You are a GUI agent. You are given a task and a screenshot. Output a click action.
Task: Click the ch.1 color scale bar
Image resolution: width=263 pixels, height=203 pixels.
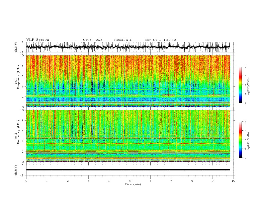(x=240, y=85)
